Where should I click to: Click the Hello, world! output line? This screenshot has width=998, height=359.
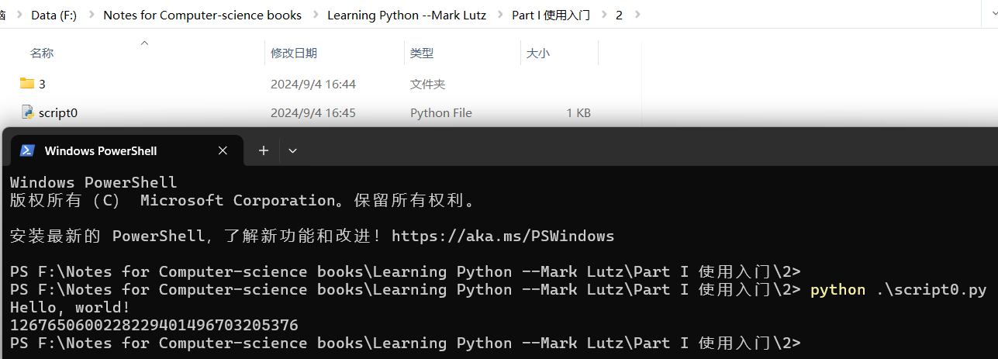tap(68, 307)
